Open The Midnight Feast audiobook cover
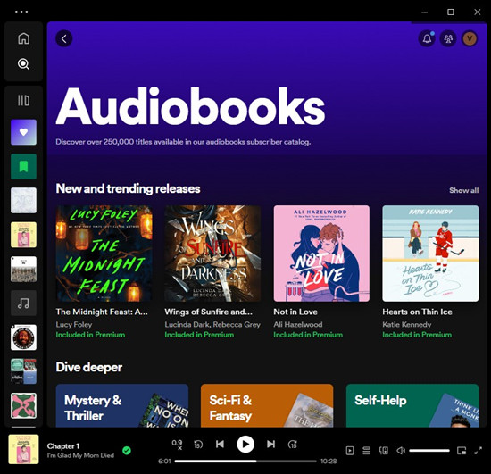The height and width of the screenshot is (474, 491). tap(104, 254)
